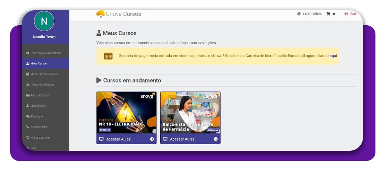Open Informações Importante in sidebar
The image size is (386, 176).
point(46,53)
